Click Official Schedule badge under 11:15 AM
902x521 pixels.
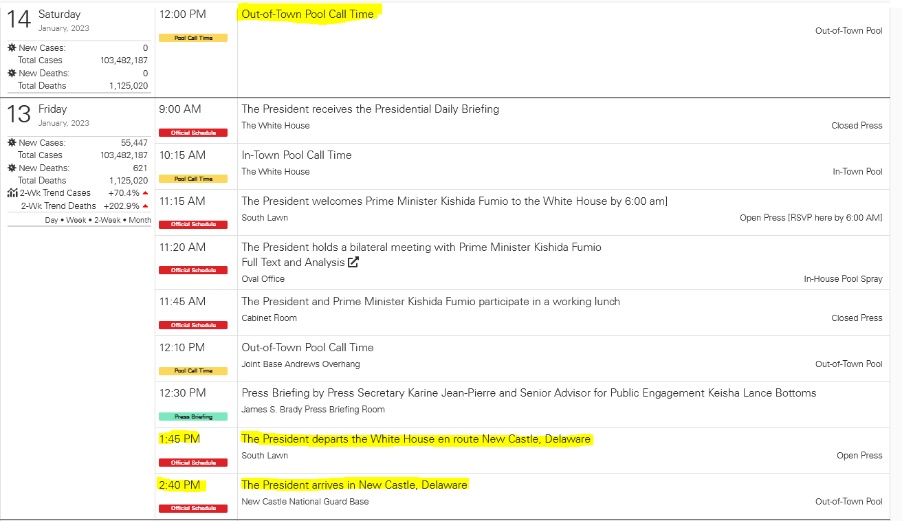coord(193,224)
